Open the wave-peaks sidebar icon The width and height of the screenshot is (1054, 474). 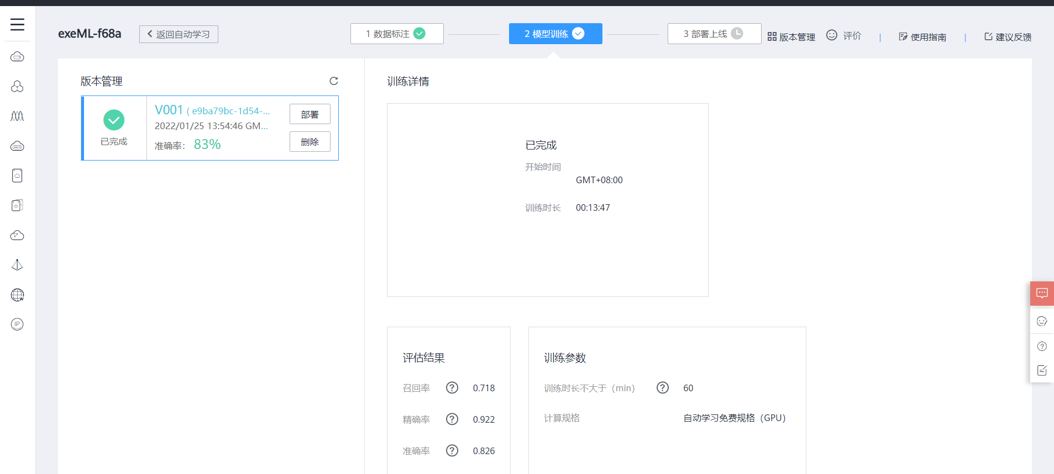coord(17,116)
